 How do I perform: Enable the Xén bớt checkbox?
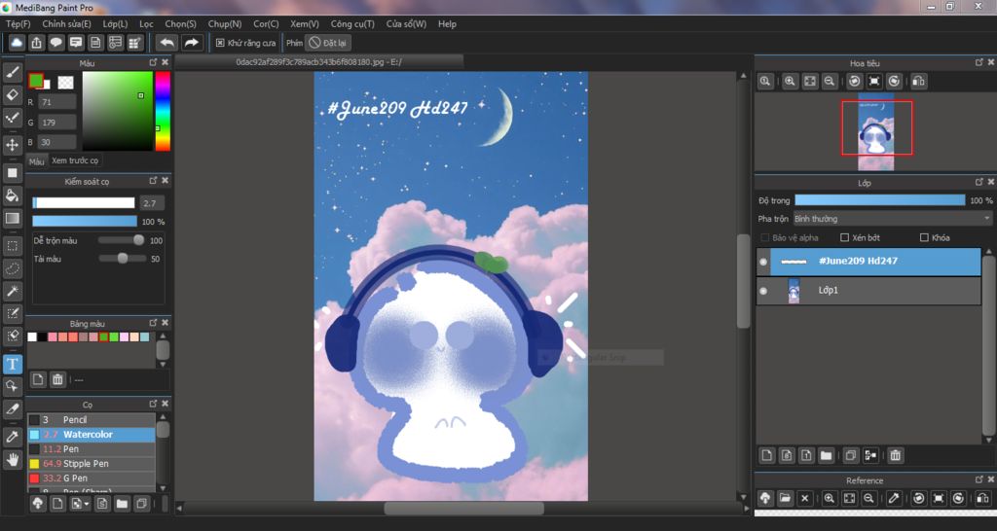[x=844, y=237]
